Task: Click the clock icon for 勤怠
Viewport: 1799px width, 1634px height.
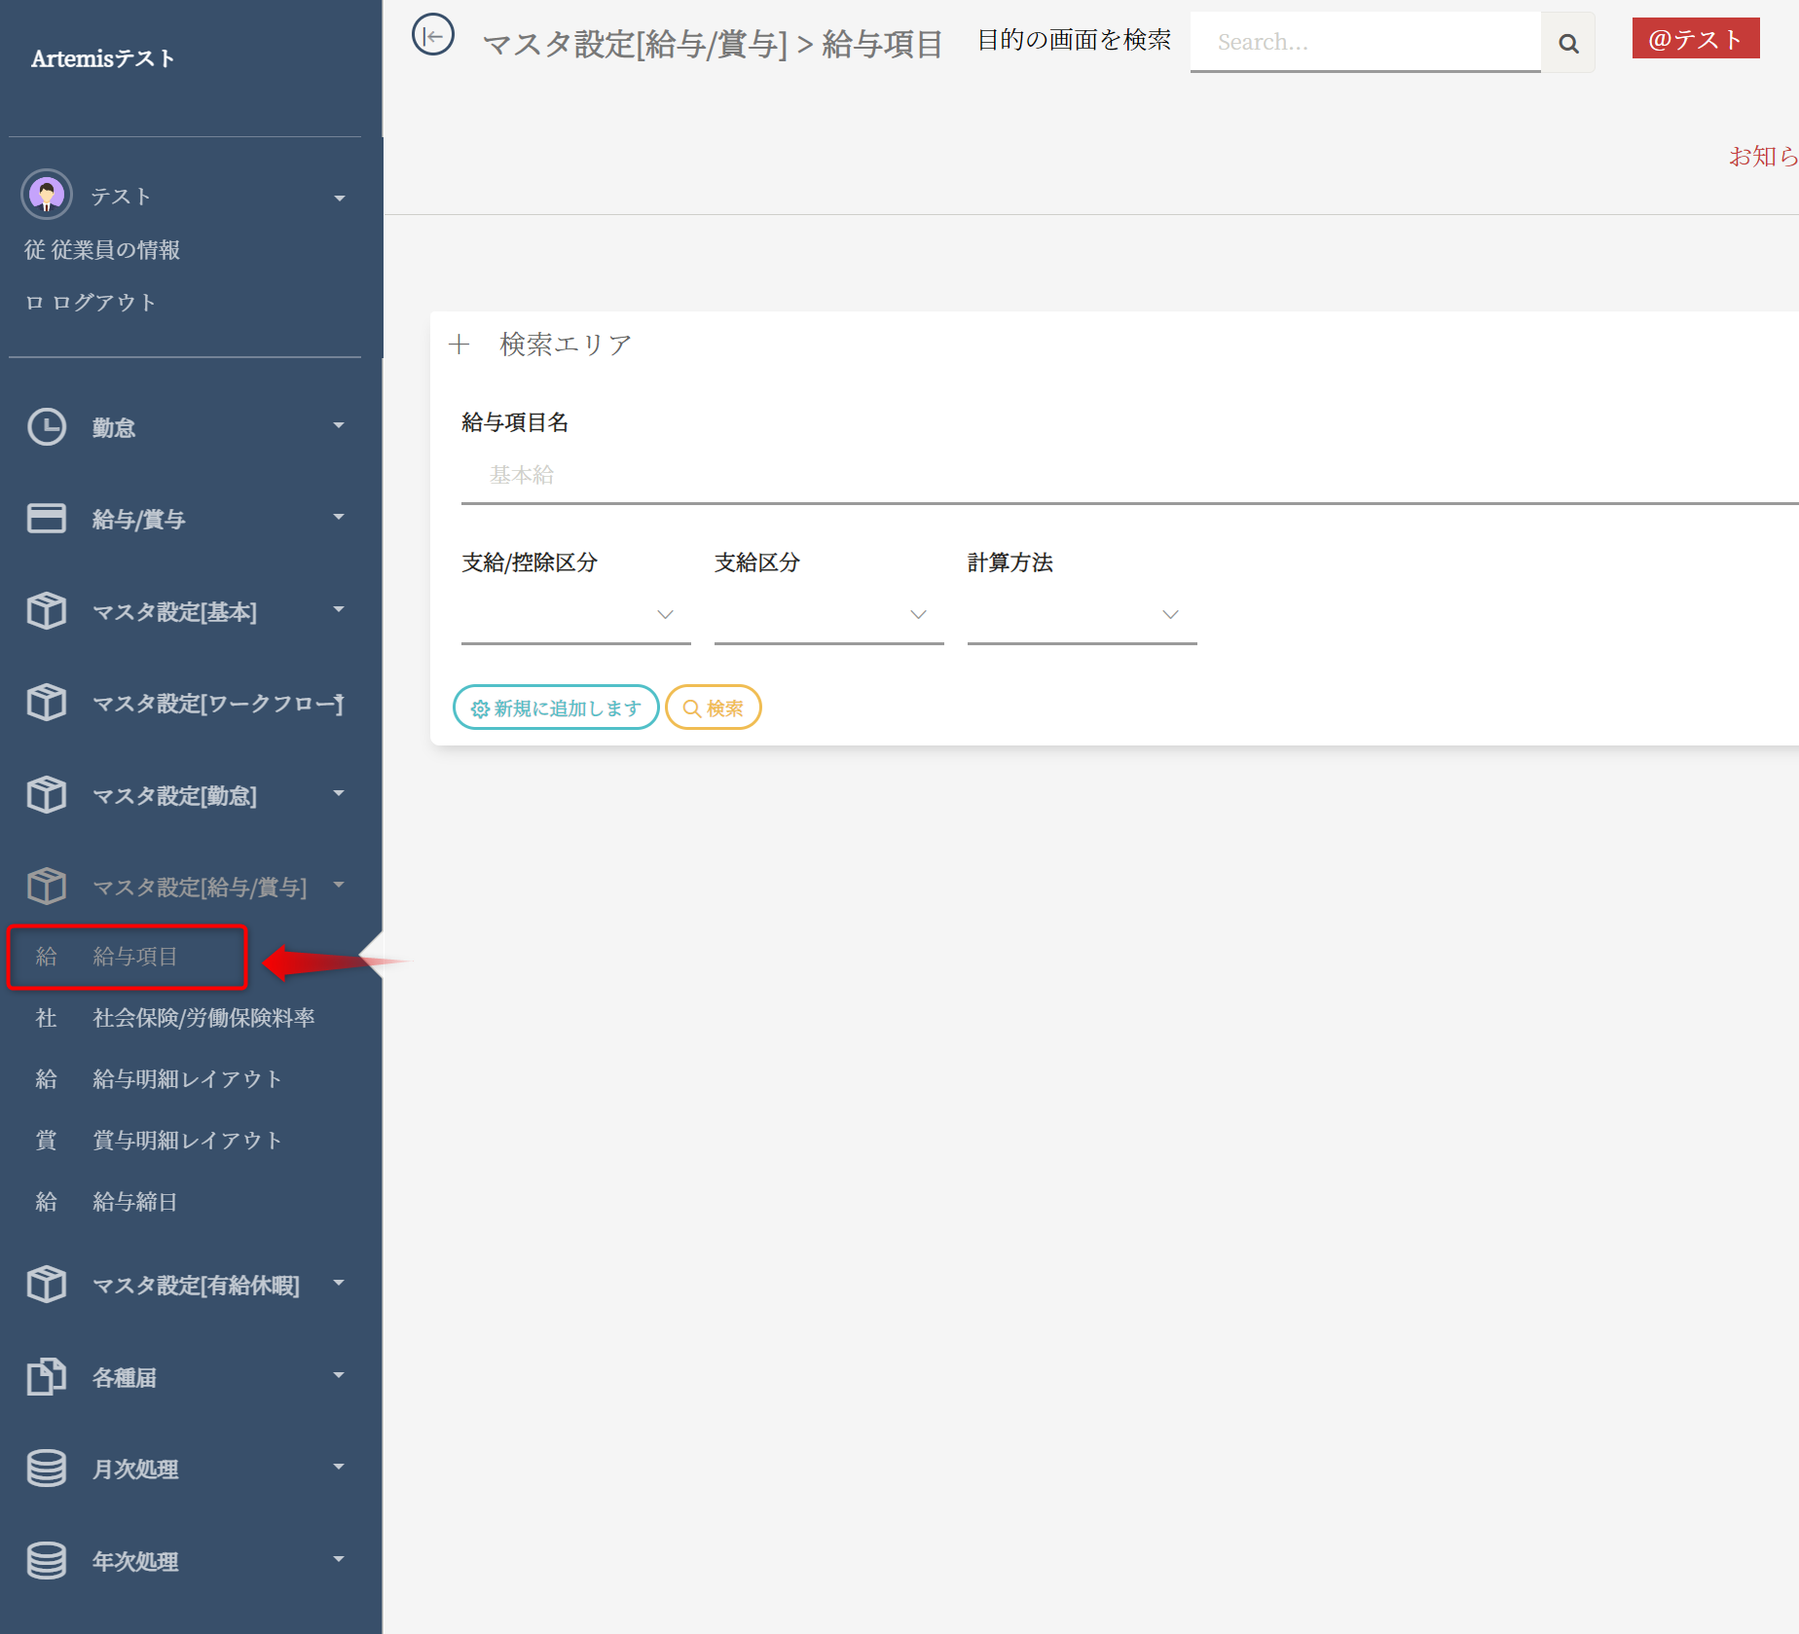Action: 46,427
